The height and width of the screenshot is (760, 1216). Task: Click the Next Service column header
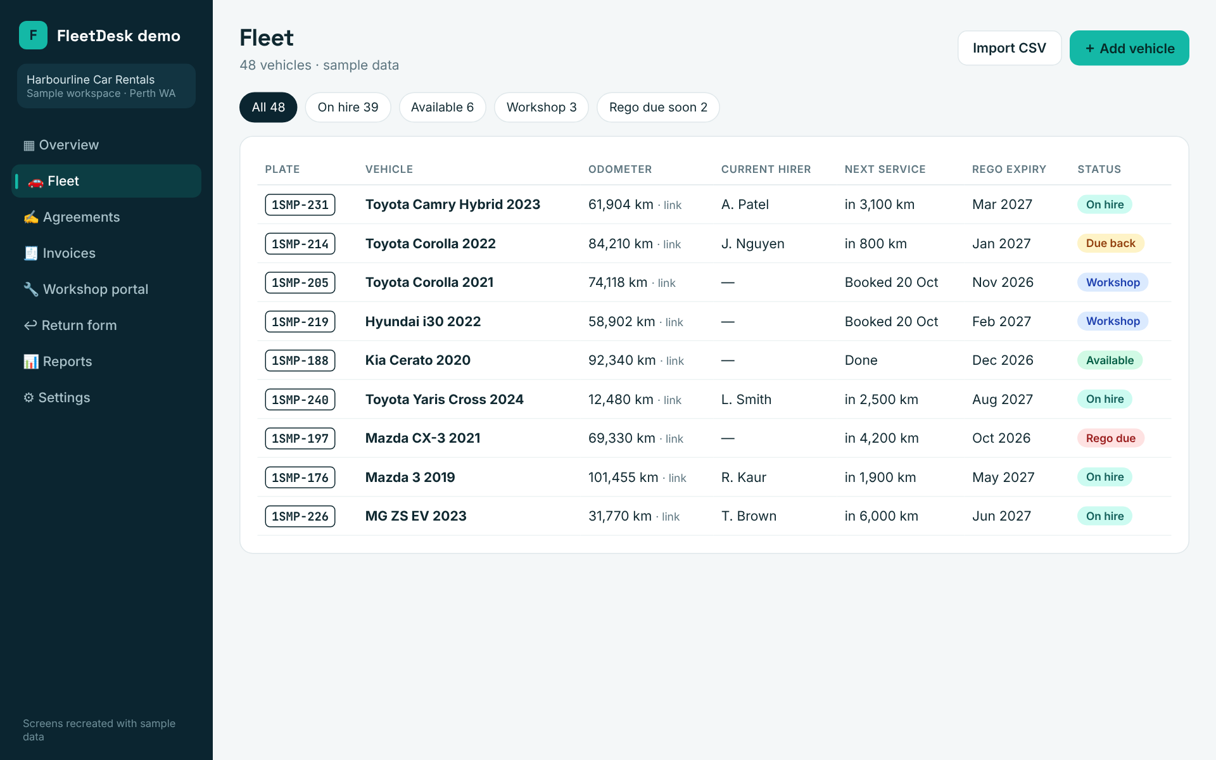click(885, 169)
